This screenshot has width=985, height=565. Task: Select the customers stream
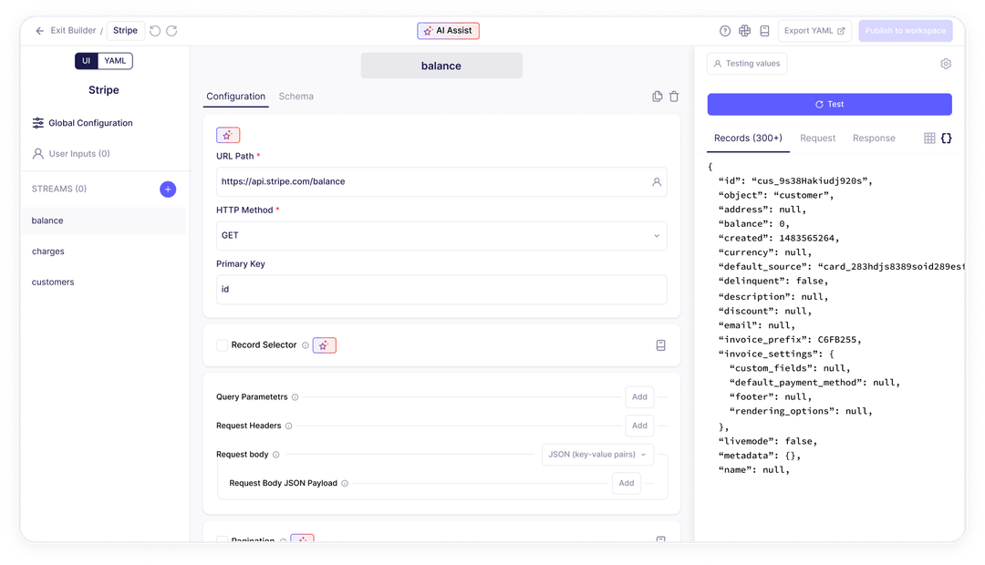tap(53, 282)
